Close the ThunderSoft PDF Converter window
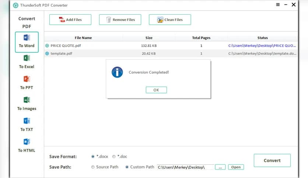 tap(294, 5)
